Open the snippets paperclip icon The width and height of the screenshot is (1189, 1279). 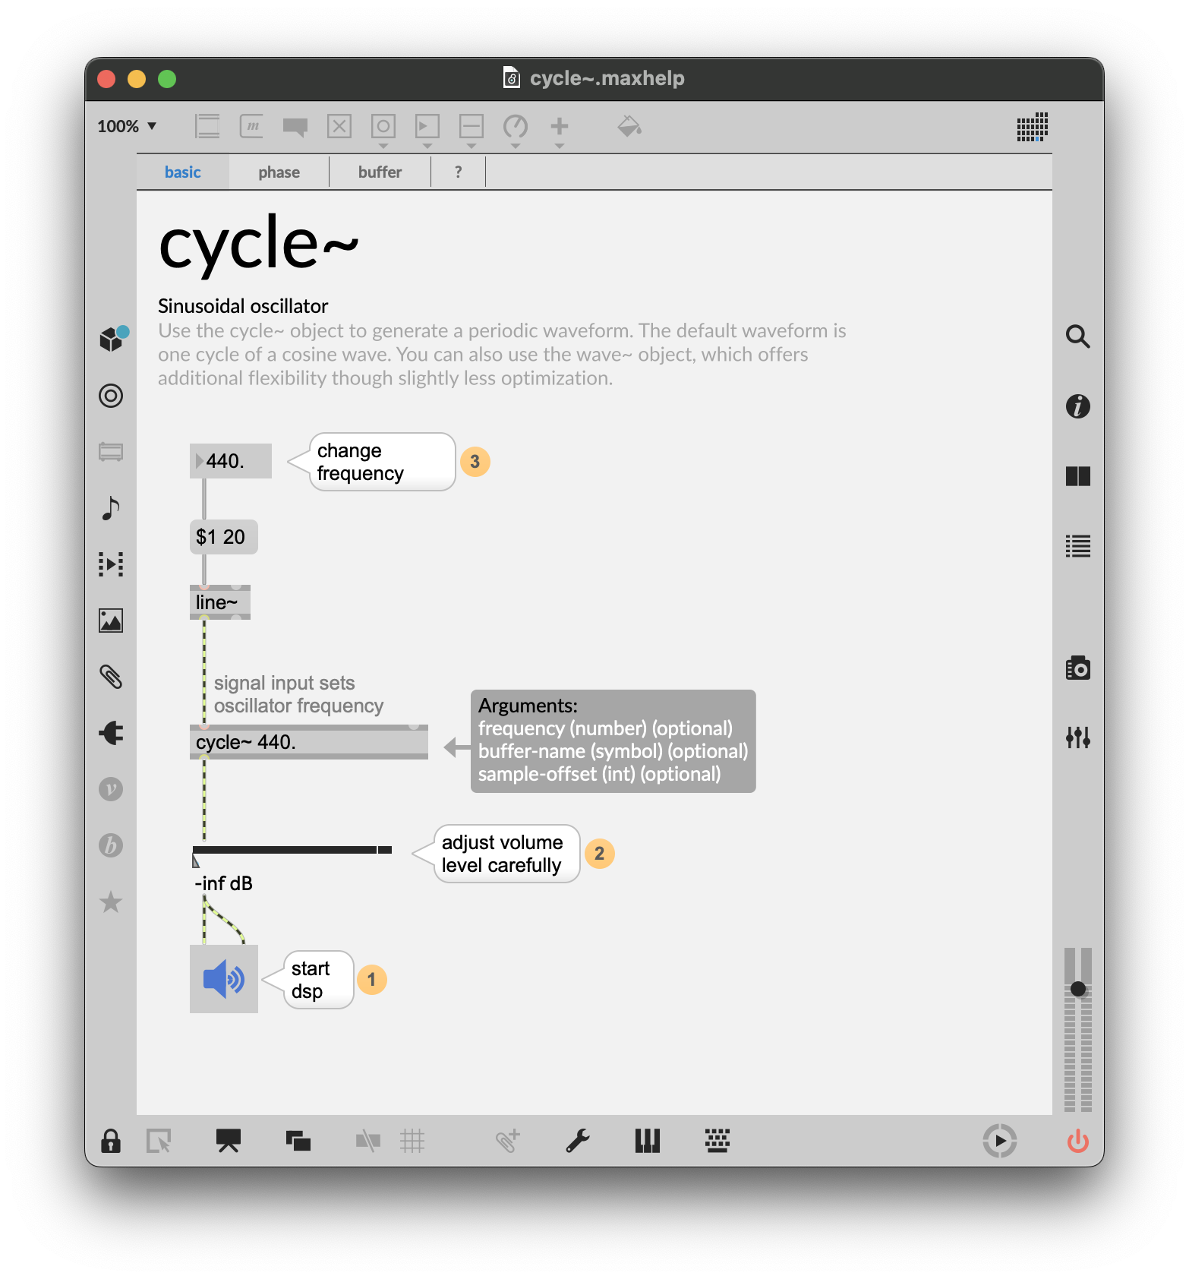(x=111, y=677)
